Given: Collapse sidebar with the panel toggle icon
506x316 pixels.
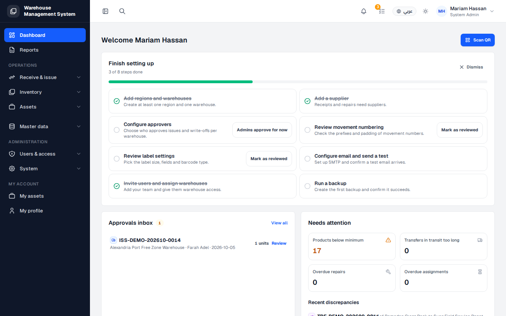Looking at the screenshot, I should (105, 11).
